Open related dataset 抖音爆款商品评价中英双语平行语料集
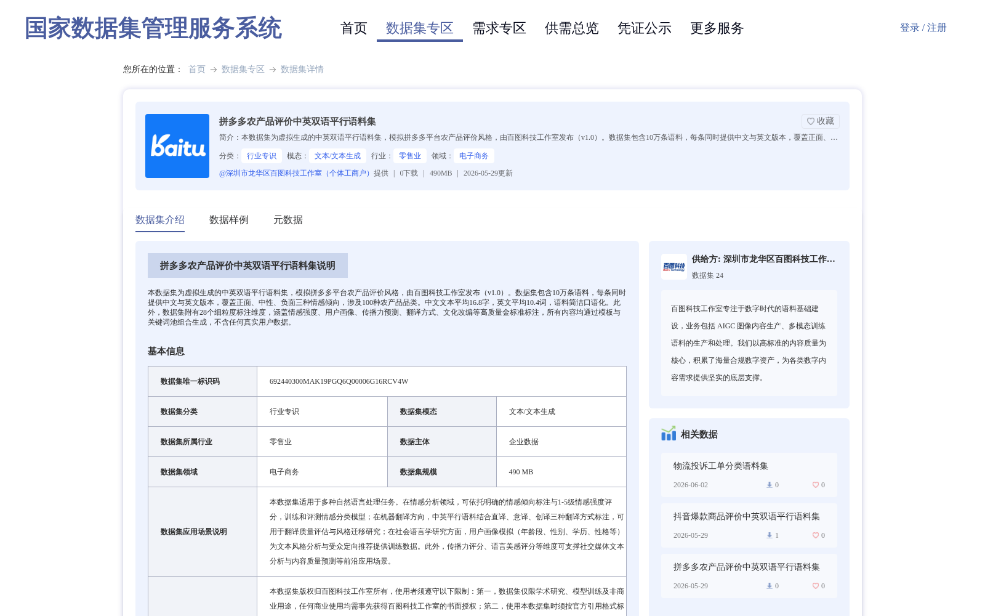 coord(747,517)
